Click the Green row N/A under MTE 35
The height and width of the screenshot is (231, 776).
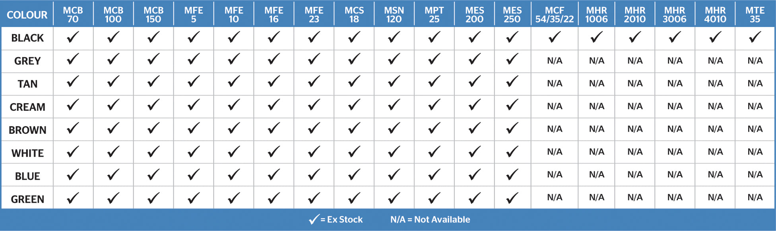click(x=755, y=198)
